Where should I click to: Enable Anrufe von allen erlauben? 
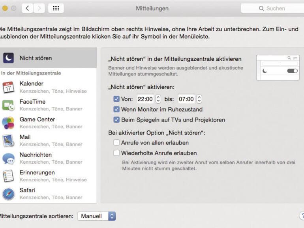coord(116,142)
